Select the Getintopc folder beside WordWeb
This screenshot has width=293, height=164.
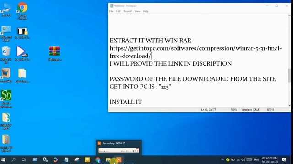tap(22, 75)
